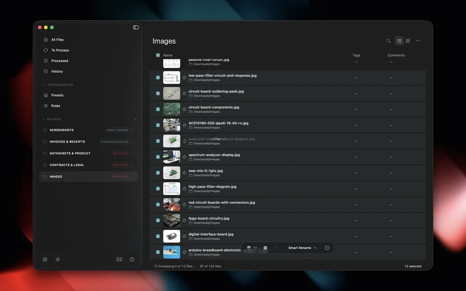Uncheck circuit-board-soldering-pads.jpg checkbox
The height and width of the screenshot is (291, 466).
point(158,93)
